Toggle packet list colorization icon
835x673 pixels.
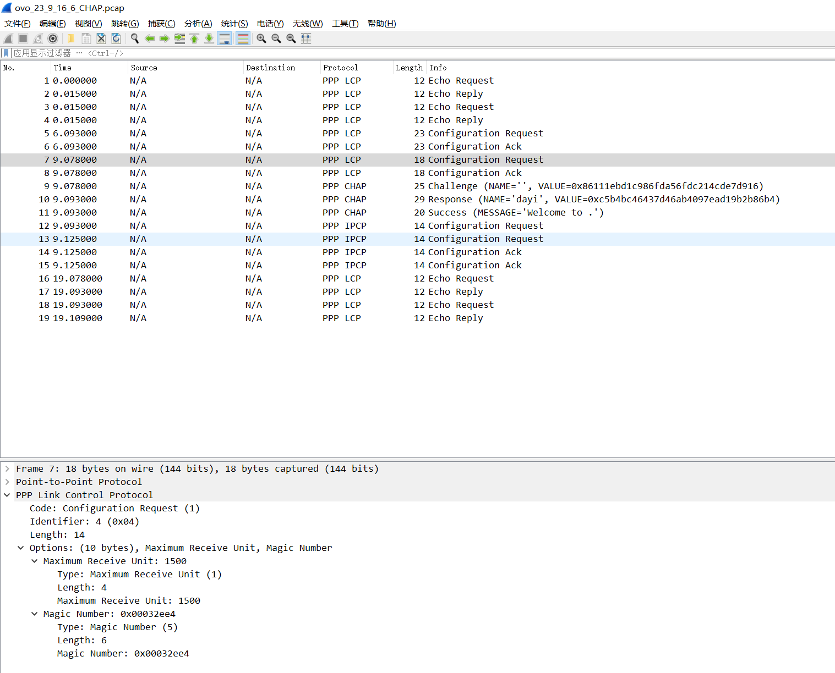(x=243, y=38)
